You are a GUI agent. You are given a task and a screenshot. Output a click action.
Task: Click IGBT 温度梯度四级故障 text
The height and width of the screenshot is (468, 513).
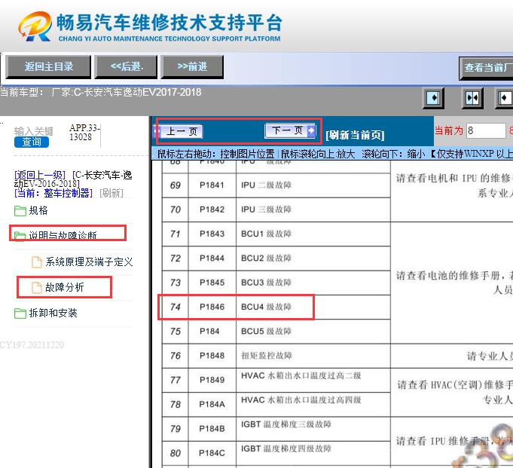coord(286,448)
